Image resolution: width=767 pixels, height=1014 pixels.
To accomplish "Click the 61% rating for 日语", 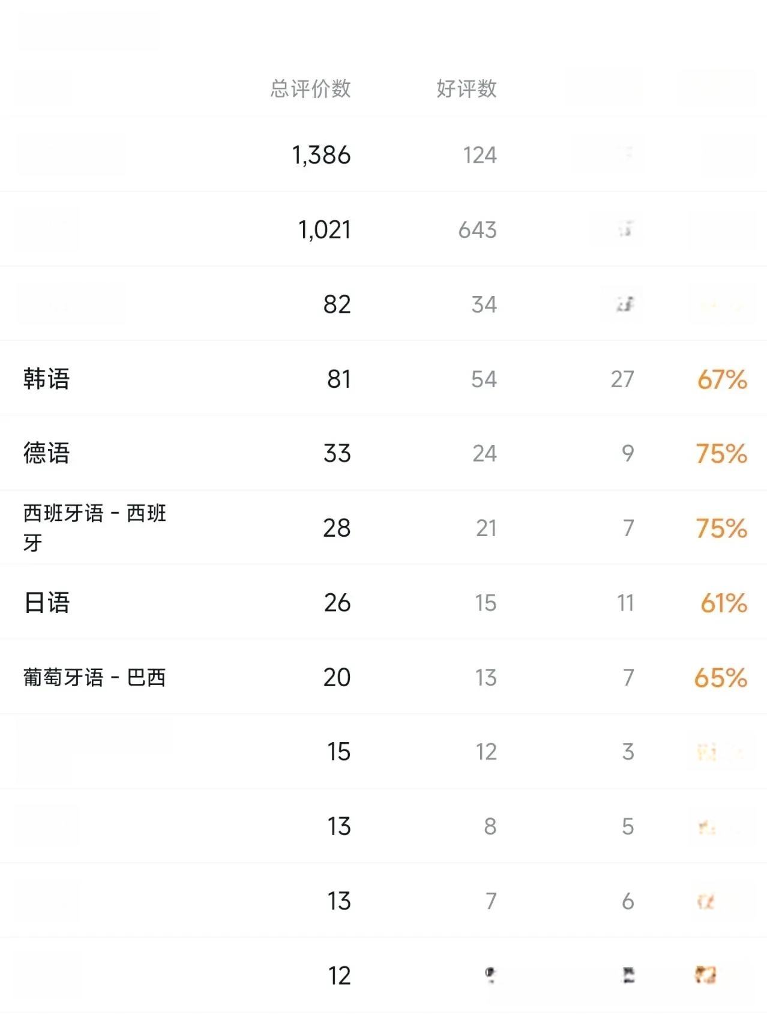I will tap(724, 603).
